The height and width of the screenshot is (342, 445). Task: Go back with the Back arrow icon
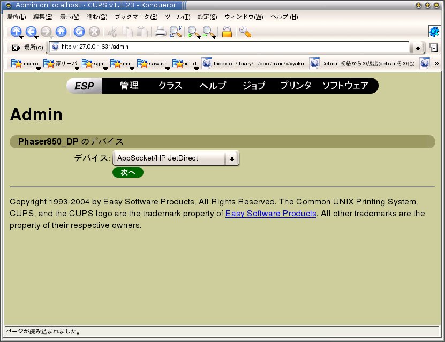tap(31, 32)
